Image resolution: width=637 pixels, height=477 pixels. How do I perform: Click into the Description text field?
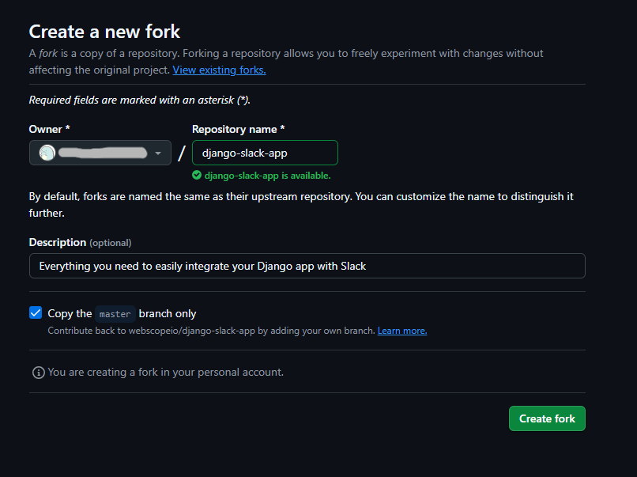tap(307, 266)
